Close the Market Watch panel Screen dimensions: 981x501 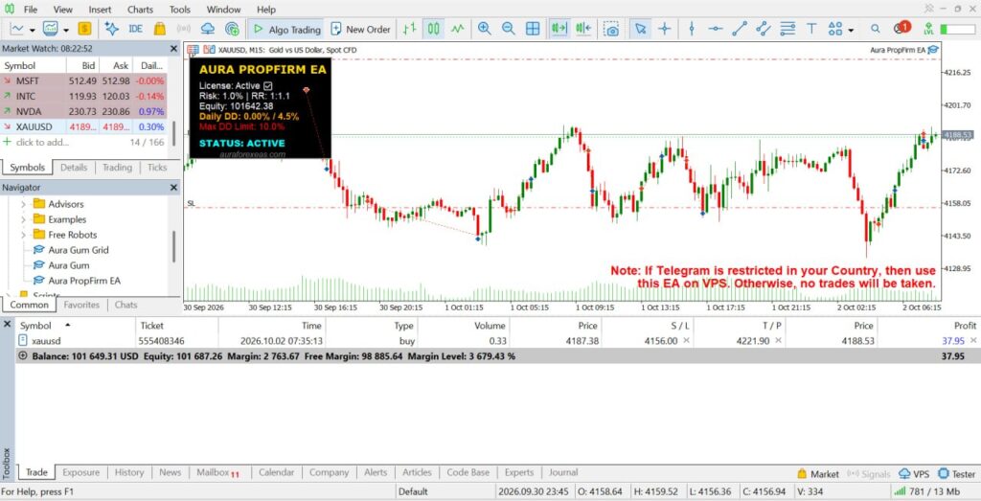click(x=174, y=48)
